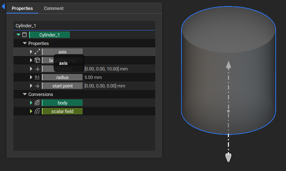Image resolution: width=286 pixels, height=171 pixels.
Task: Expand the body conversion
Action: (31, 103)
